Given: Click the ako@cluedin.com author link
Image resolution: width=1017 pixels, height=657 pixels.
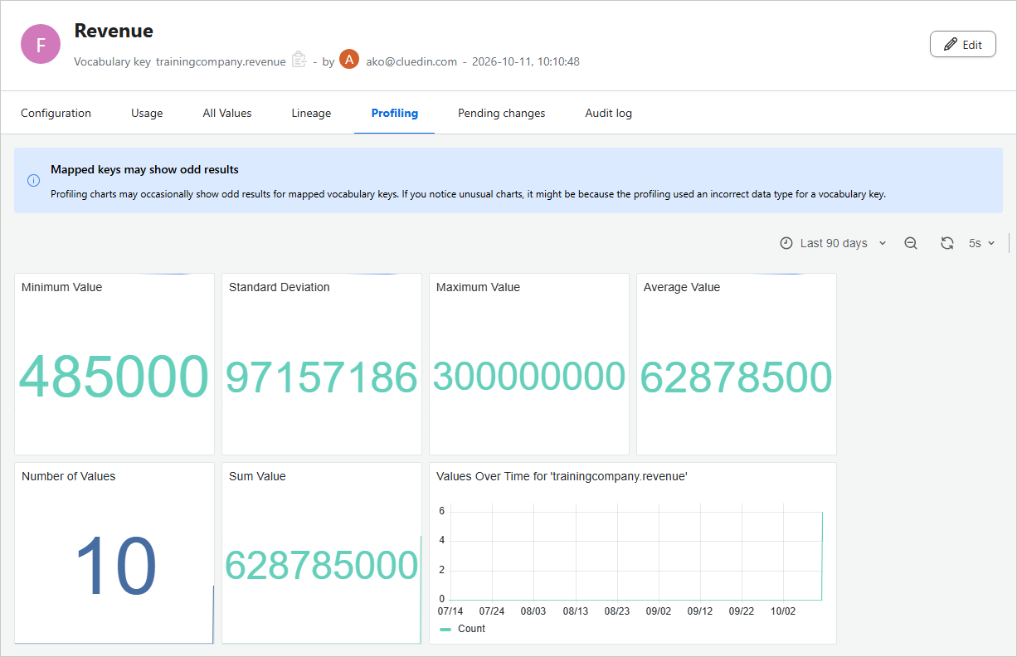Looking at the screenshot, I should [411, 61].
